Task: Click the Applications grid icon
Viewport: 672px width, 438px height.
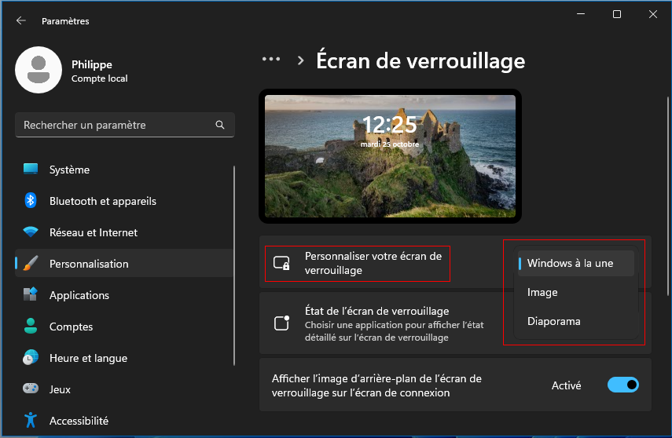Action: pyautogui.click(x=31, y=294)
